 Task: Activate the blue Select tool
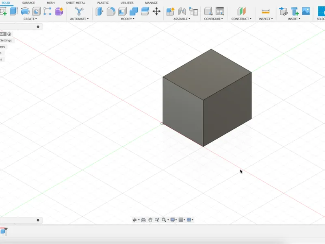321,11
